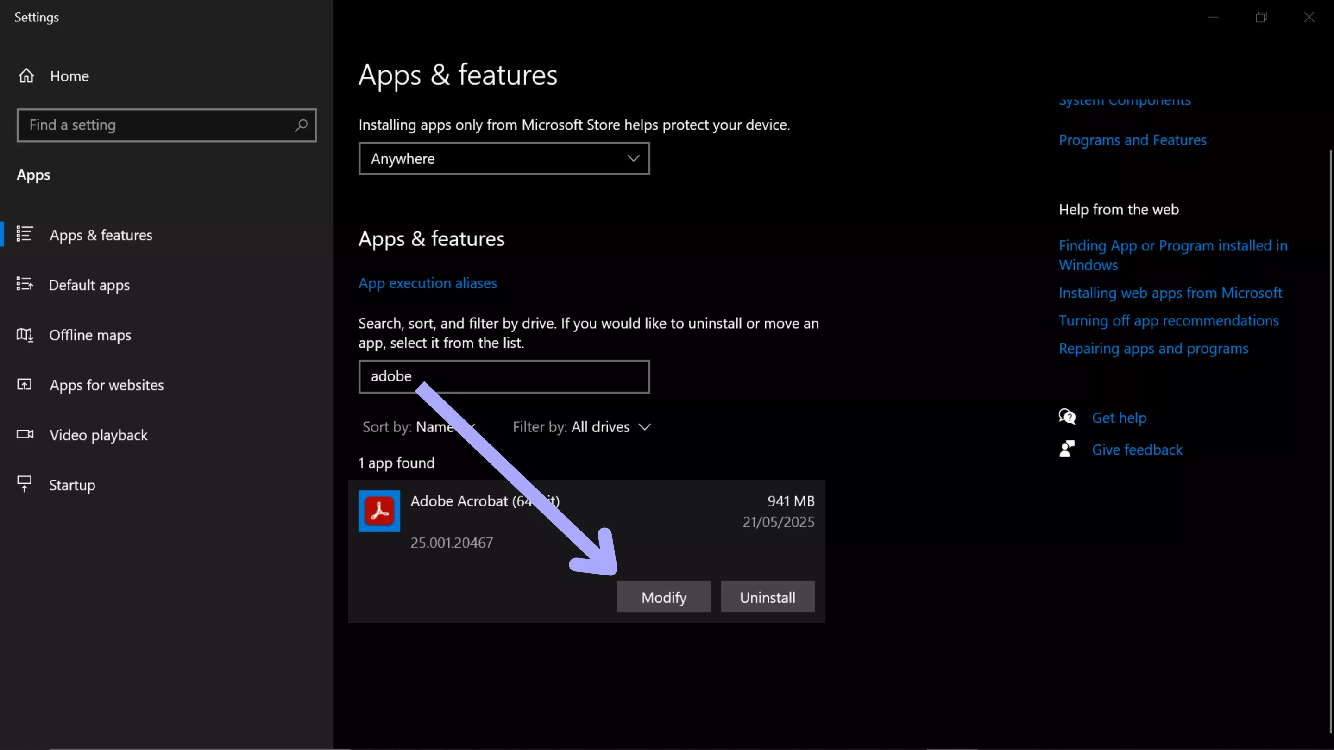Click the Startup sidebar icon
1334x750 pixels.
25,484
